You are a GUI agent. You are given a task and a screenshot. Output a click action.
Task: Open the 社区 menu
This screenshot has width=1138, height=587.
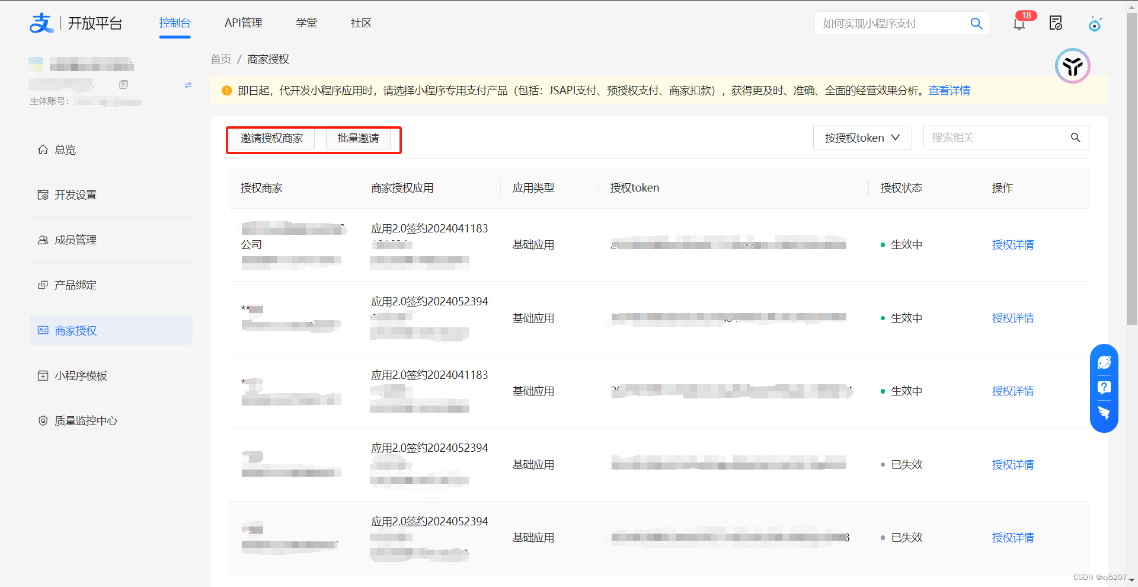pyautogui.click(x=361, y=23)
